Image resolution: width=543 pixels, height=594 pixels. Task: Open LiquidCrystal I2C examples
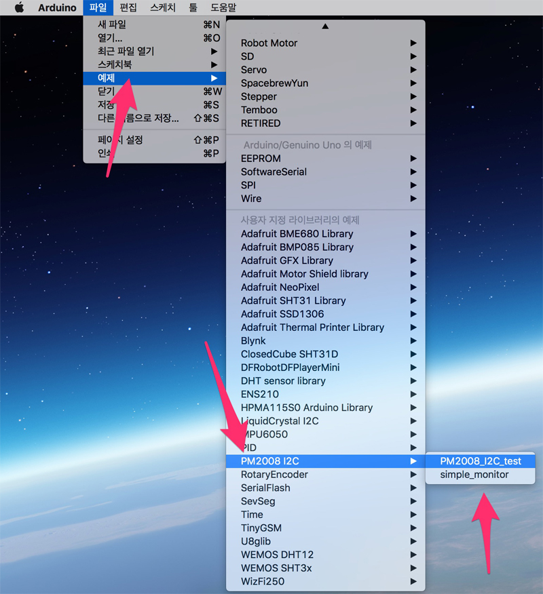point(325,421)
